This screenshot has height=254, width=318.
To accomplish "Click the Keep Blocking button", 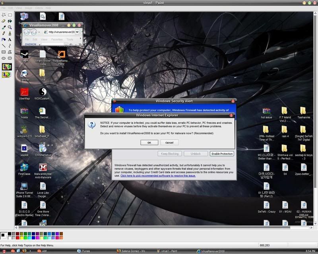I will tap(170, 154).
